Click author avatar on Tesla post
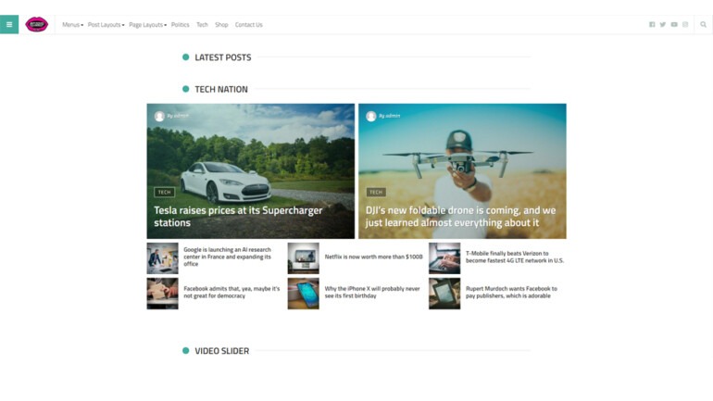 [159, 116]
